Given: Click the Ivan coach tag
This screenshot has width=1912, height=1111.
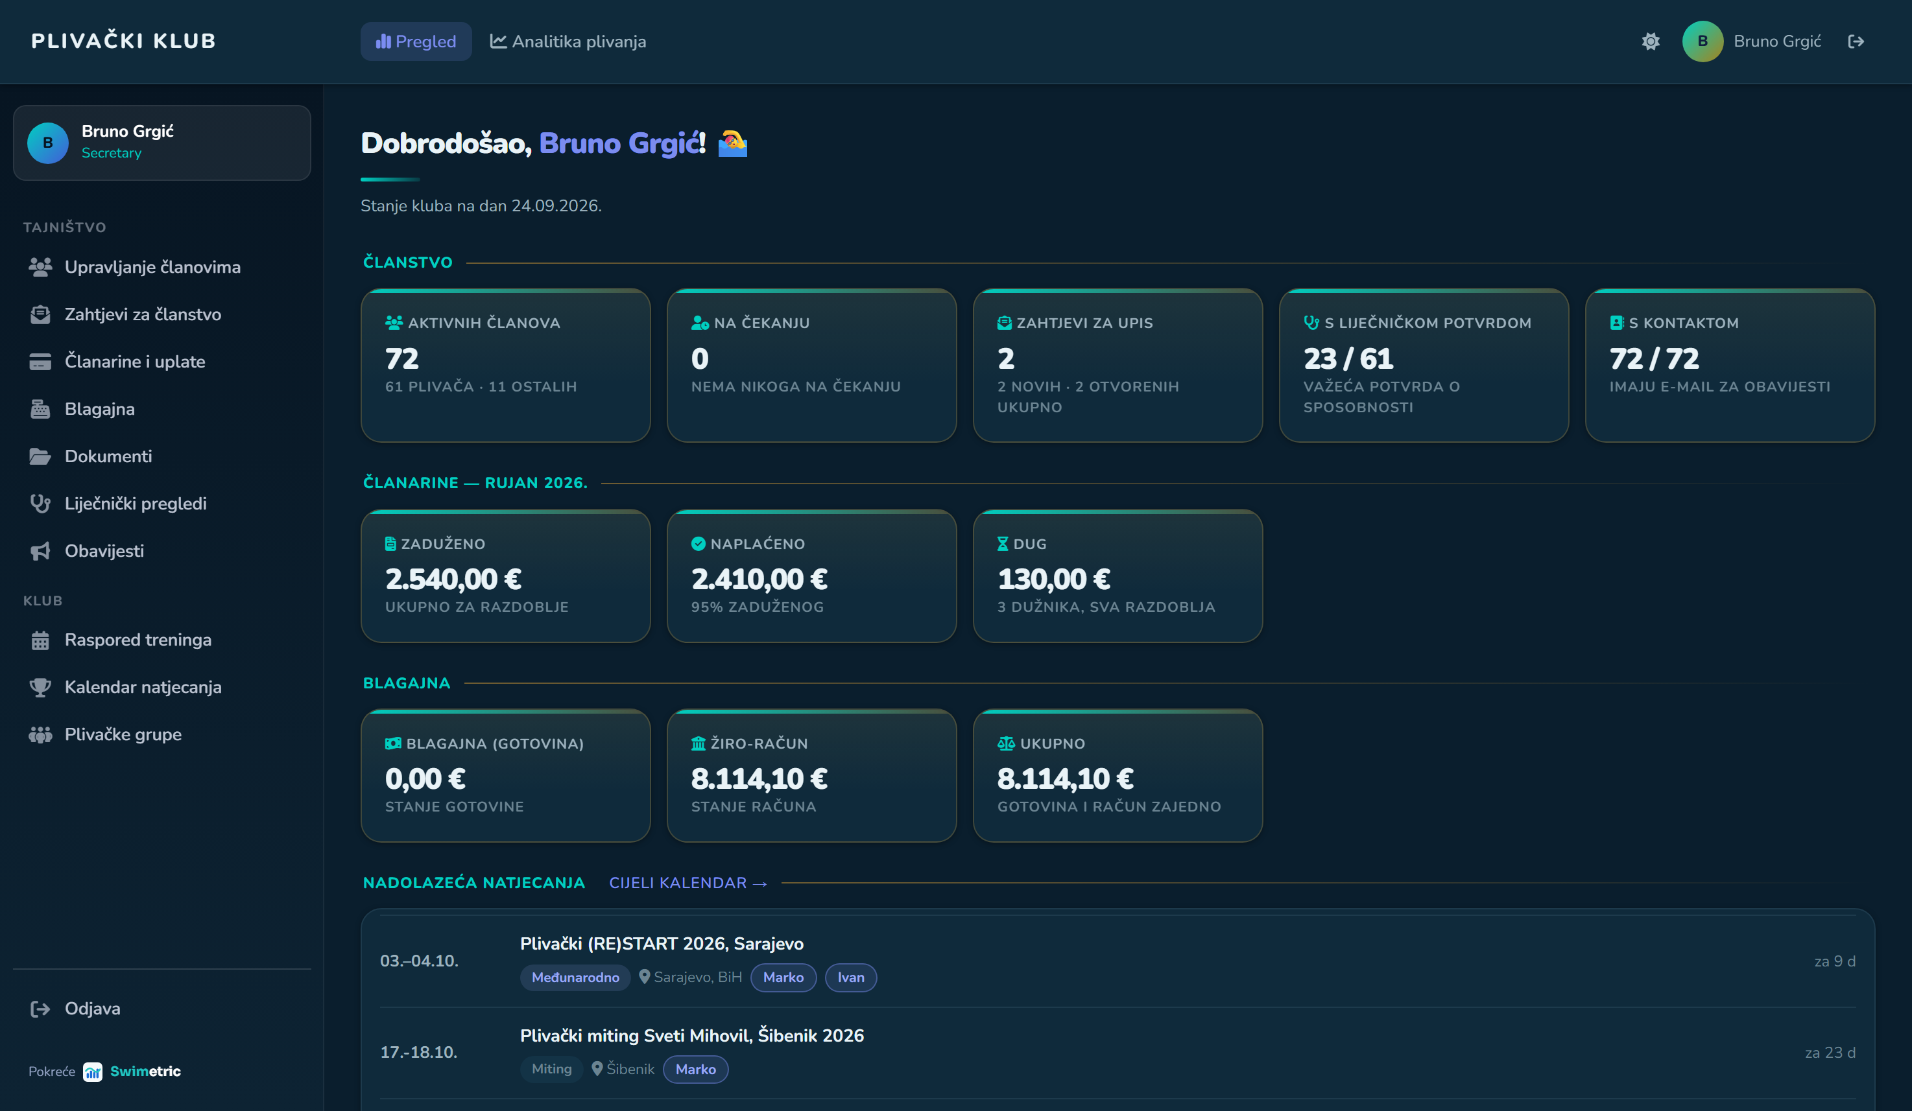Looking at the screenshot, I should click(x=850, y=977).
